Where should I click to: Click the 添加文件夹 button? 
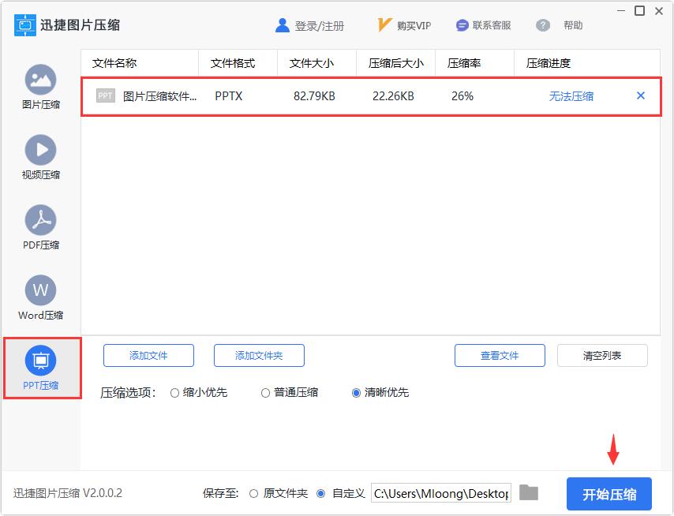(259, 355)
